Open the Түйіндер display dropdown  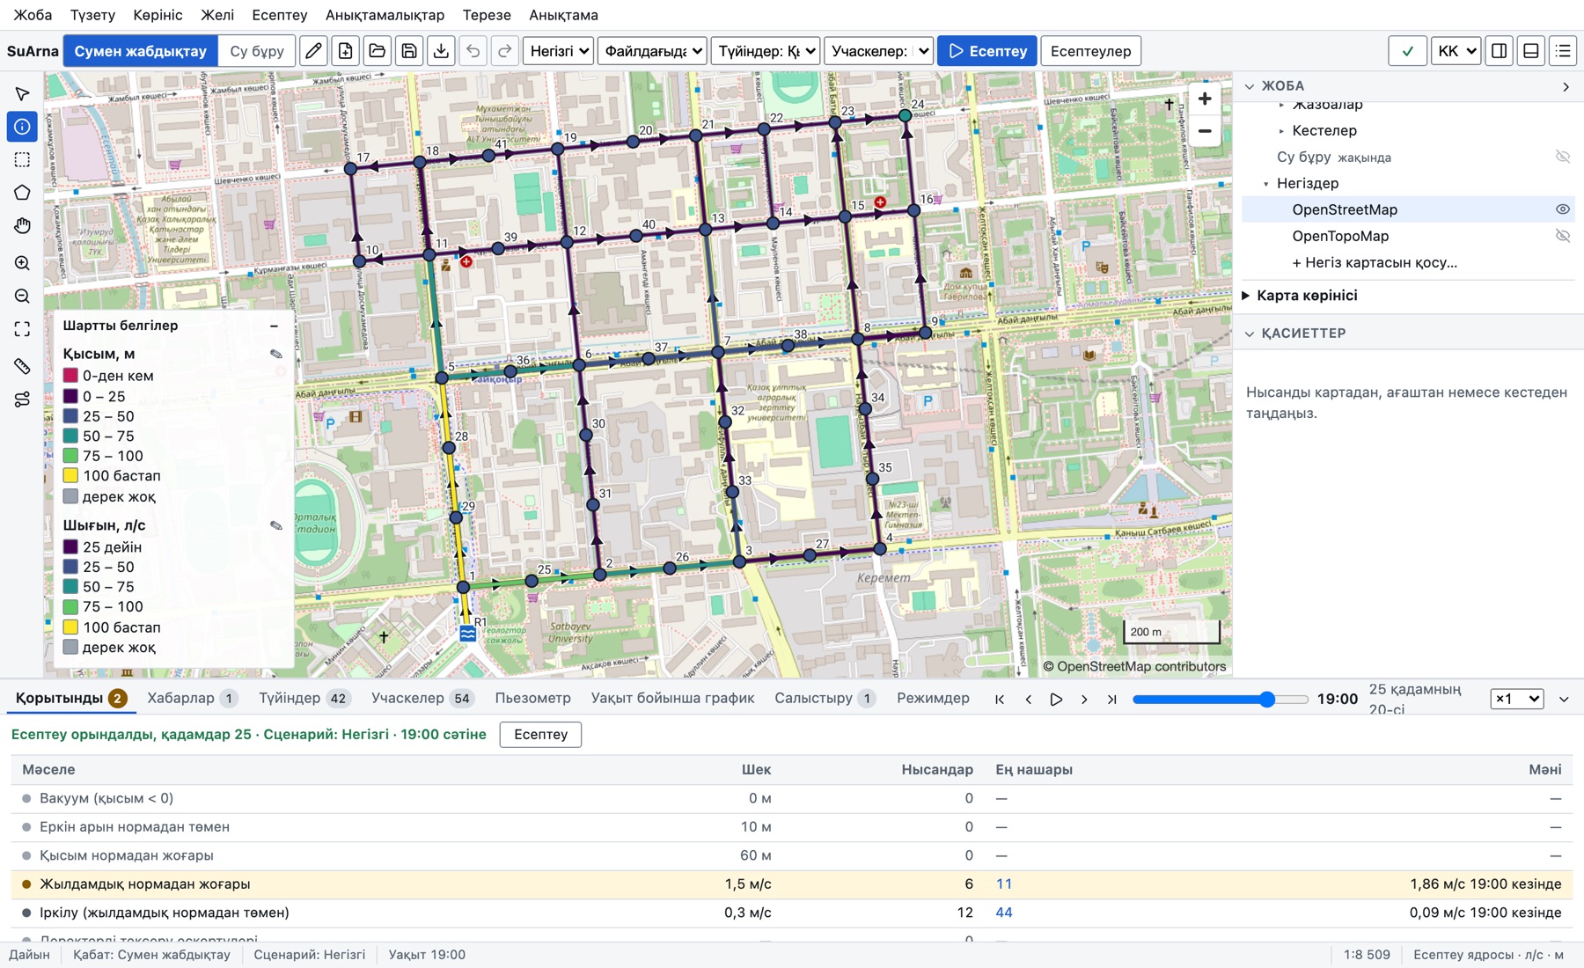pyautogui.click(x=766, y=51)
